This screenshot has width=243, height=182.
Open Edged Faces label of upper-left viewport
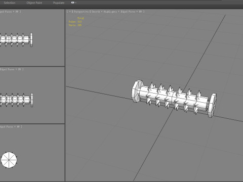tap(6, 12)
